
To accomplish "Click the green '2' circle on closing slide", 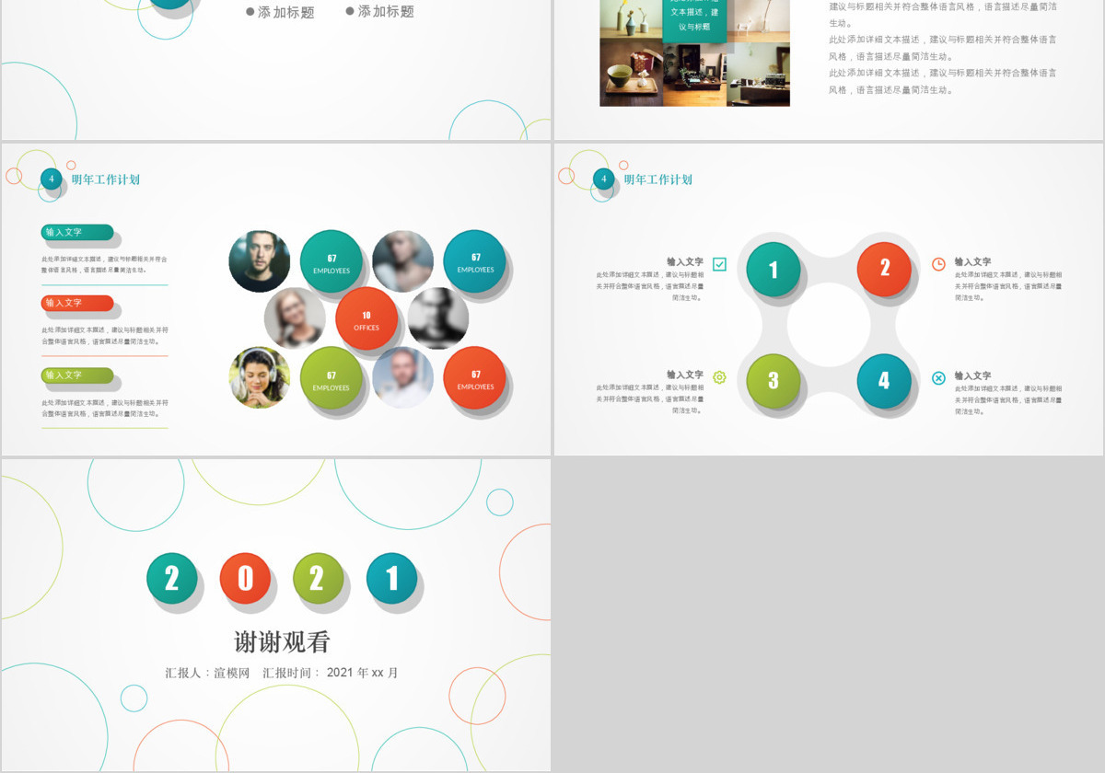I will point(319,579).
